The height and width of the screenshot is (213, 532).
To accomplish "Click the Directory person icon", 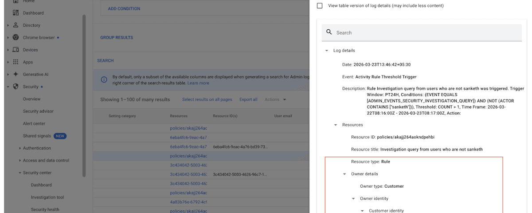I will [16, 25].
